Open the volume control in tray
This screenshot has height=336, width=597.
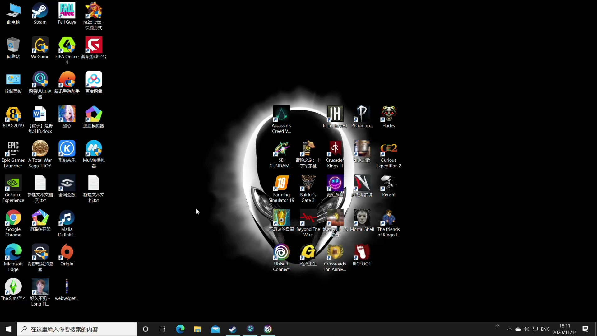click(526, 329)
